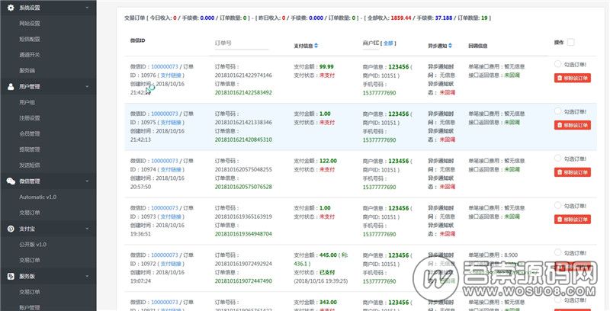
Task: Click the 系统设置 gear icon in sidebar
Action: [x=11, y=8]
